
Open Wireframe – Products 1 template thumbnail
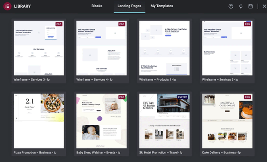tap(164, 48)
